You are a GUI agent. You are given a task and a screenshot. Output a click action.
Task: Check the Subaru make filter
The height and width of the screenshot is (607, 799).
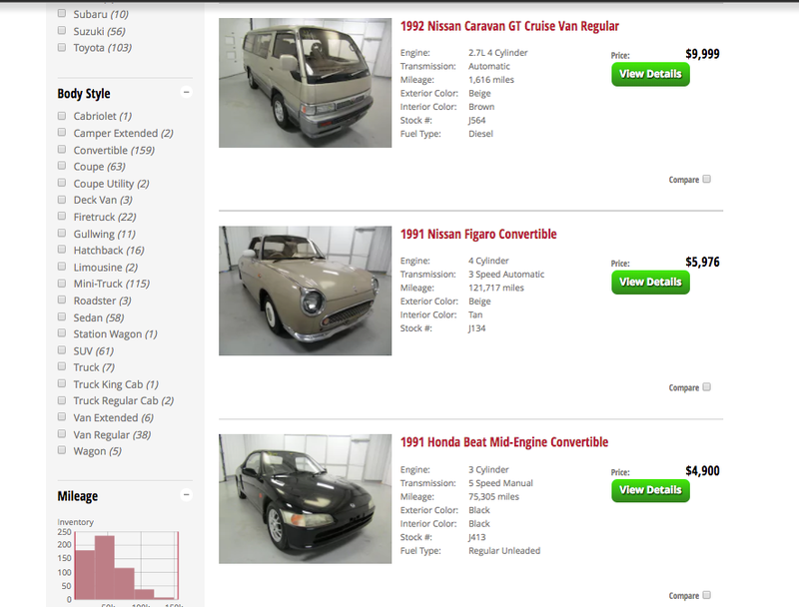[62, 13]
